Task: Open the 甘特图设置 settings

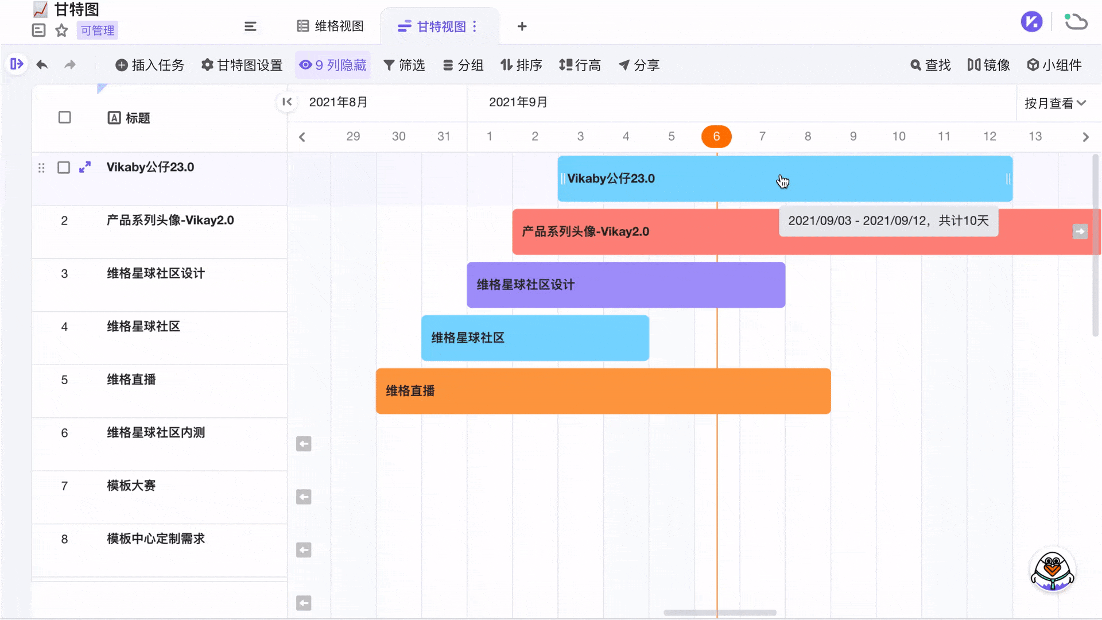Action: click(x=241, y=65)
